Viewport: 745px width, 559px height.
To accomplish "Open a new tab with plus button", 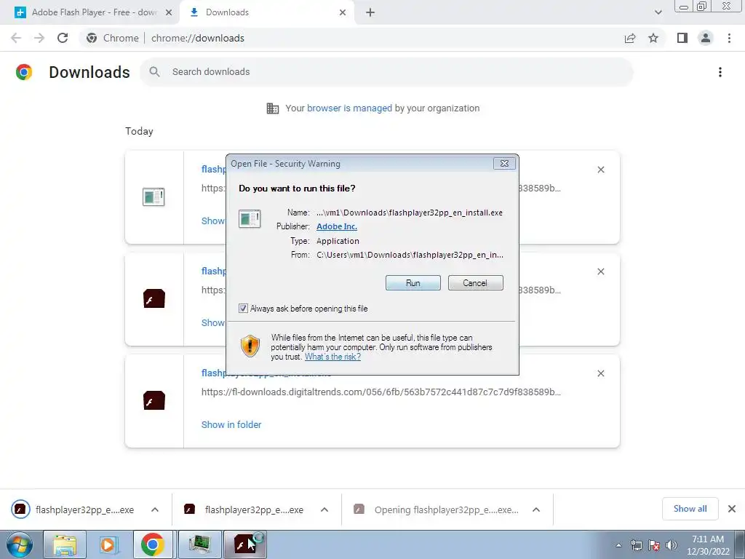I will pos(370,12).
